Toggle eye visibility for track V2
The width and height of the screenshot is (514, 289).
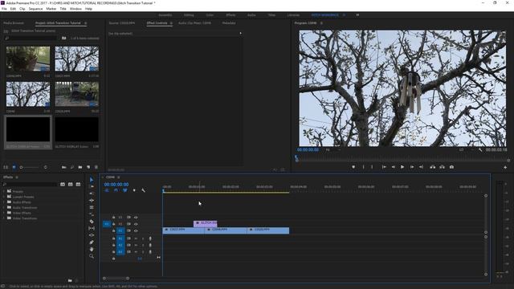[x=136, y=224]
